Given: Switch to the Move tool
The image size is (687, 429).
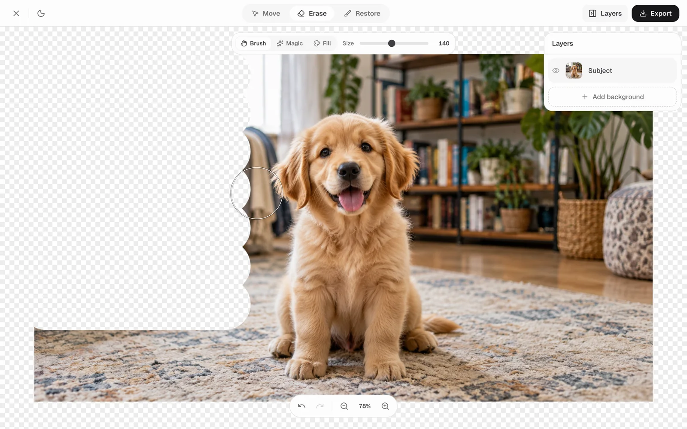Looking at the screenshot, I should (x=266, y=13).
